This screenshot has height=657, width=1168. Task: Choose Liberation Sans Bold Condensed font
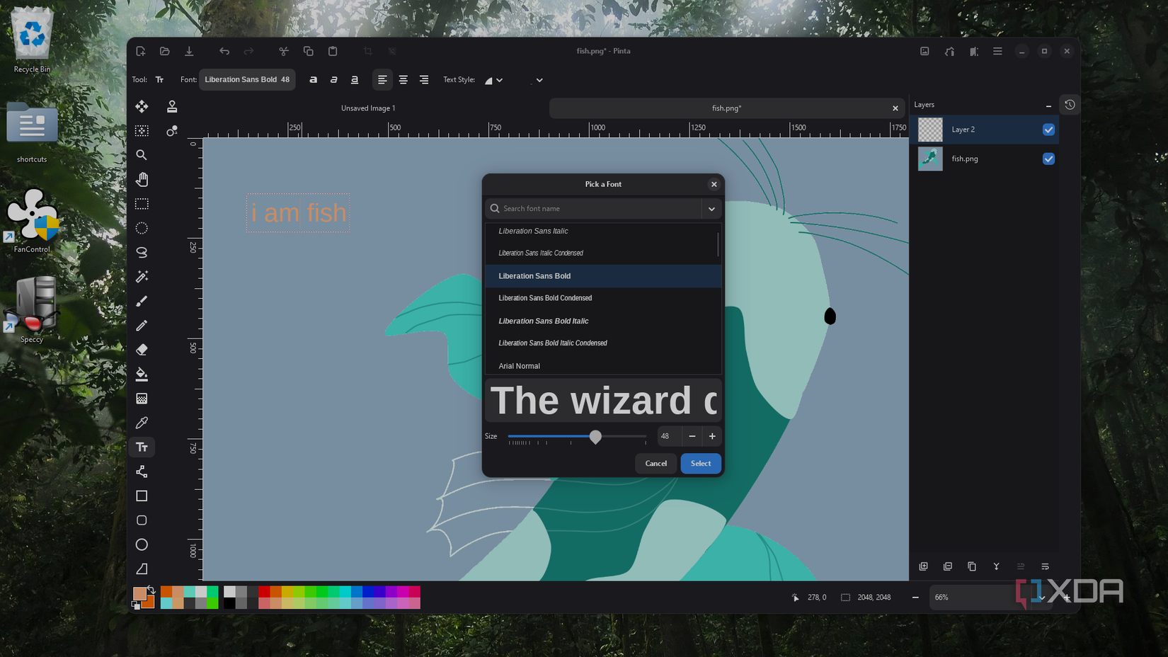tap(603, 298)
